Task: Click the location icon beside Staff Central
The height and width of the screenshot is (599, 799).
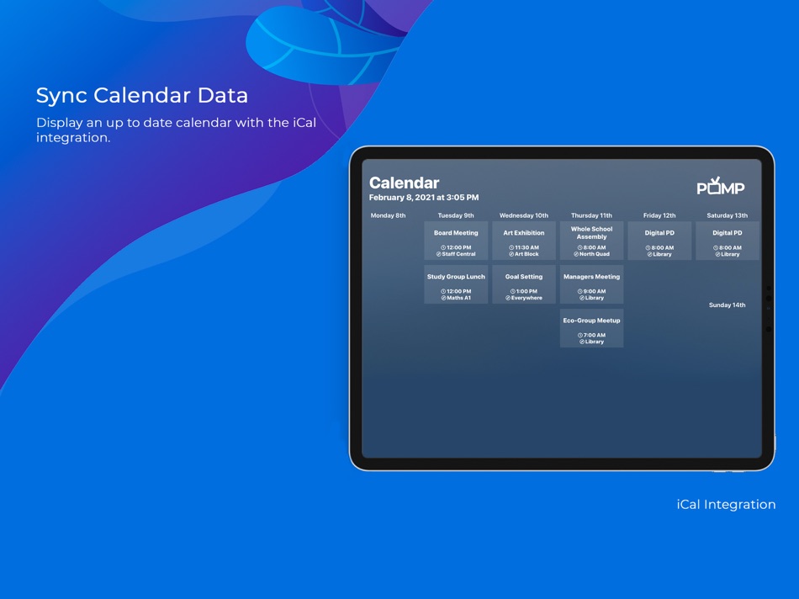Action: click(x=439, y=254)
